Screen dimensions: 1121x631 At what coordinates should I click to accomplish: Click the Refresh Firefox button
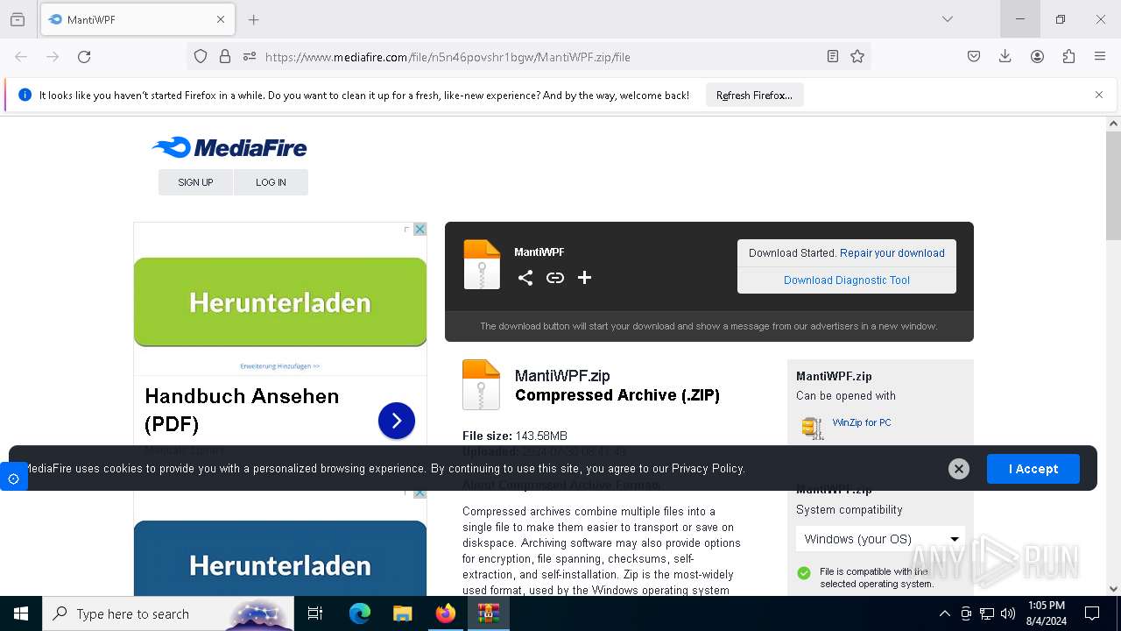point(754,96)
